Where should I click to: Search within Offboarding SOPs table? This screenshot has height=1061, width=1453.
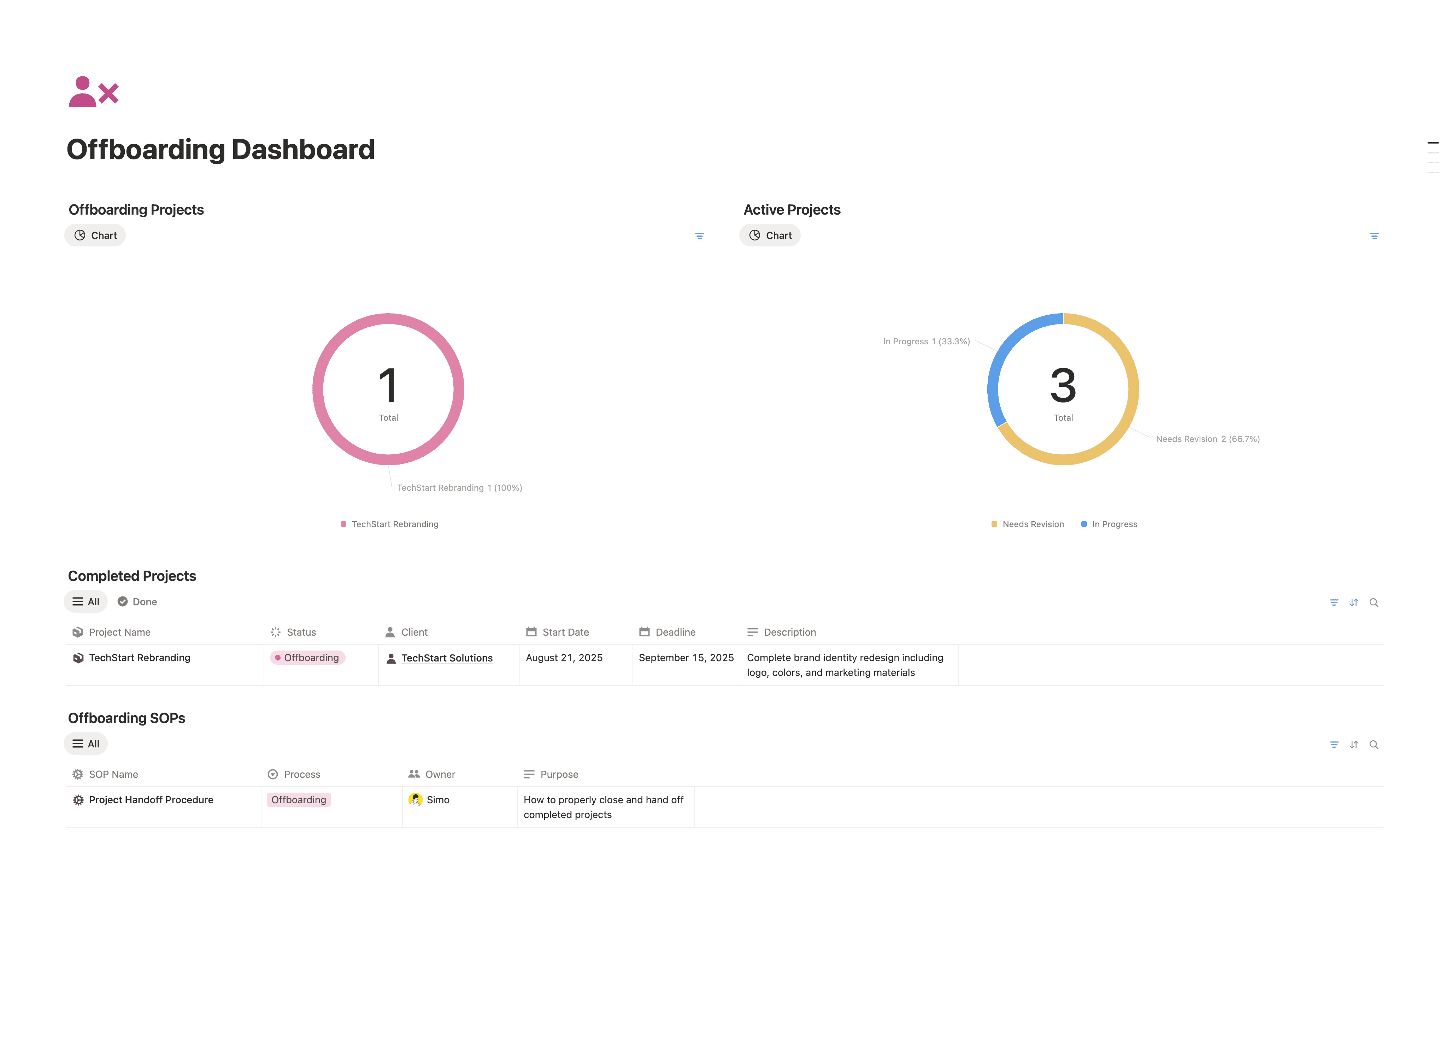[x=1373, y=744]
